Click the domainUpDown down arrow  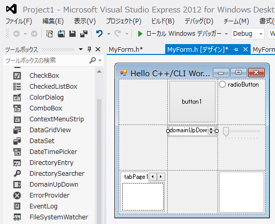point(211,132)
